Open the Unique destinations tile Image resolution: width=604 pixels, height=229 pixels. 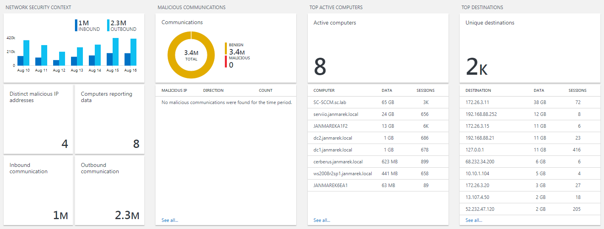coord(530,48)
